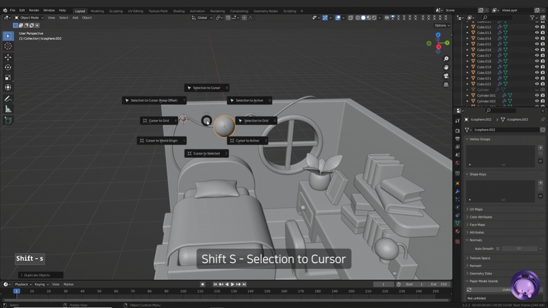Open the Render menu
The width and height of the screenshot is (548, 308).
pos(34,10)
